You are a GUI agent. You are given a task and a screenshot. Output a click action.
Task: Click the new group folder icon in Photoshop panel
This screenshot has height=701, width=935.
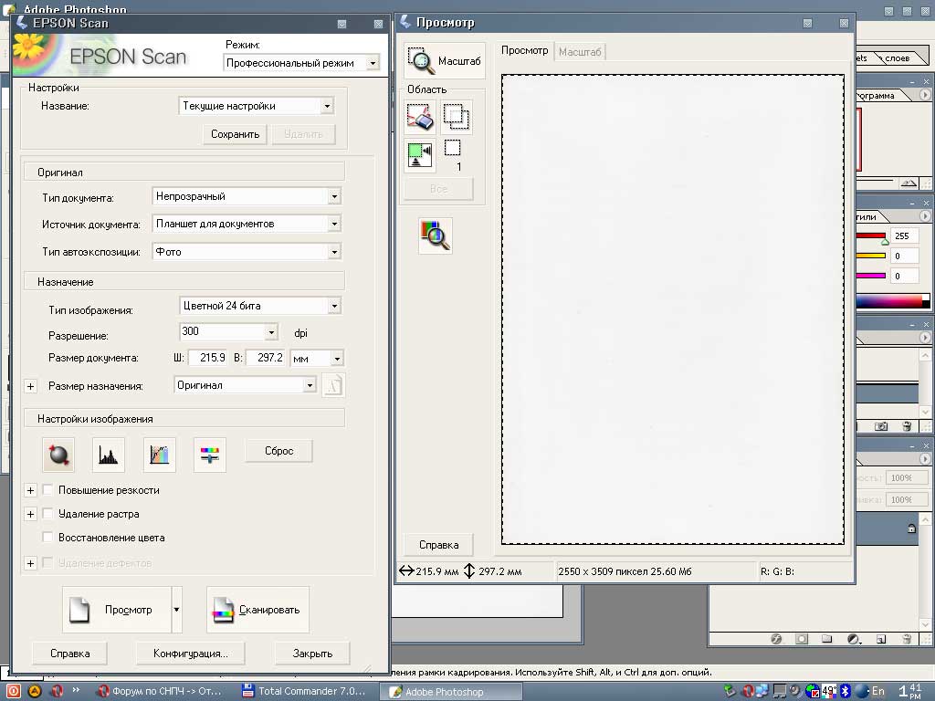click(826, 639)
